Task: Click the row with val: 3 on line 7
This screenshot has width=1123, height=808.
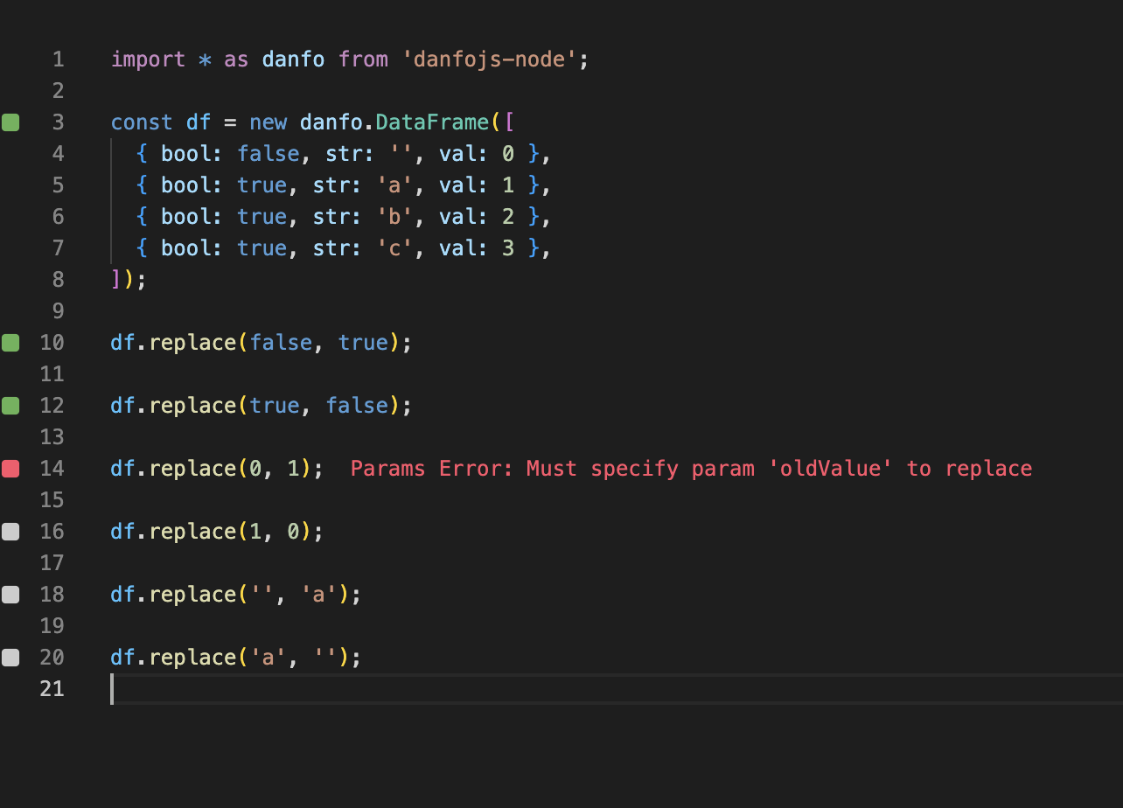Action: click(345, 248)
